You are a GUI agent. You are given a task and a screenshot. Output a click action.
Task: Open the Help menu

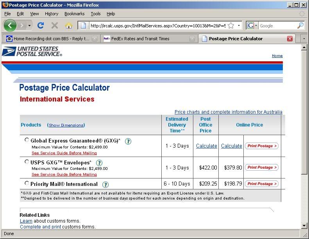point(111,14)
